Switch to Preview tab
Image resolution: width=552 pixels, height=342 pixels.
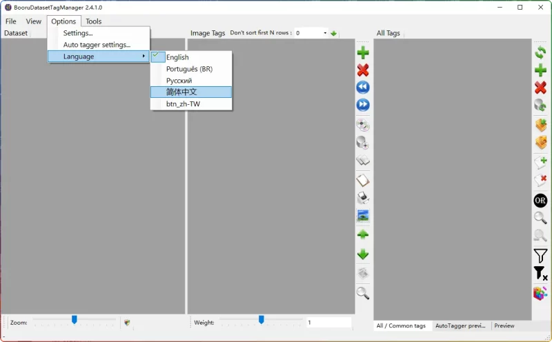[x=504, y=326]
